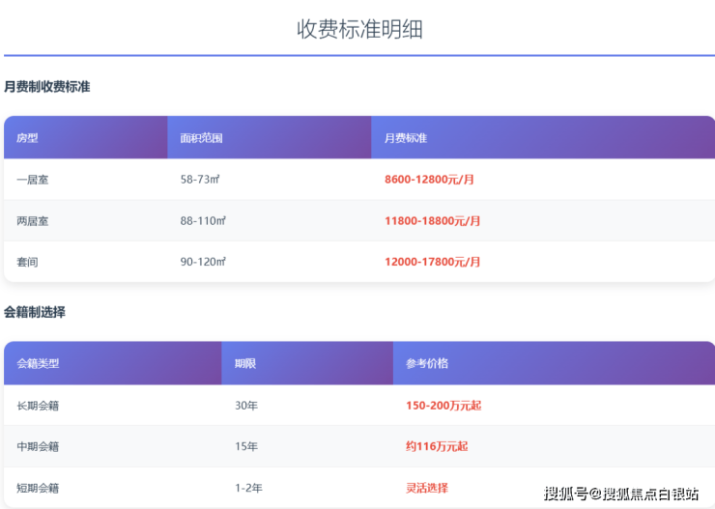Click the 房型 column header

click(28, 138)
